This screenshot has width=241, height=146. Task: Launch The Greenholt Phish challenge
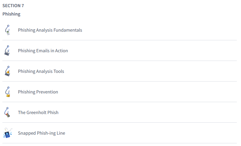pyautogui.click(x=38, y=113)
